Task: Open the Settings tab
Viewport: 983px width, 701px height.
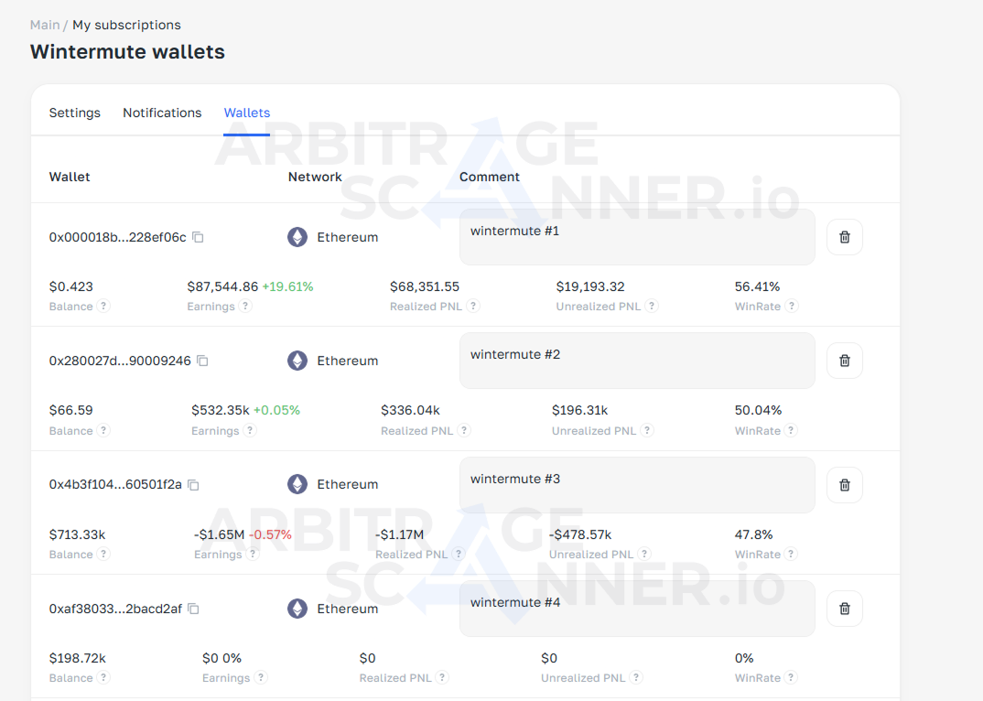Action: pyautogui.click(x=75, y=113)
